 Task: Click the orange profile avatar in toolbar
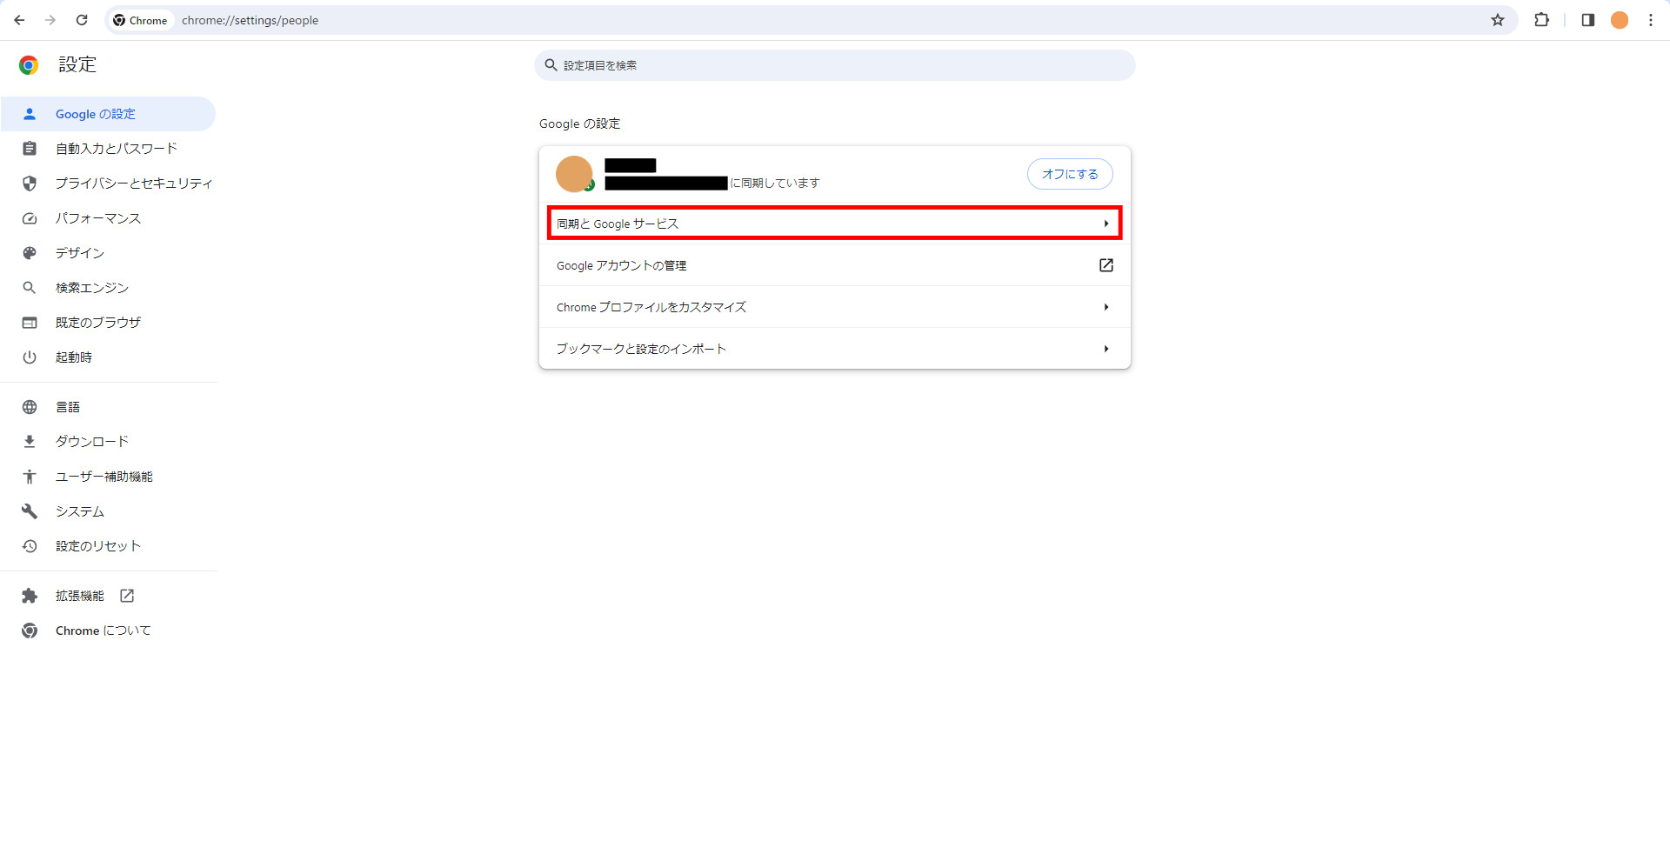(x=1619, y=20)
